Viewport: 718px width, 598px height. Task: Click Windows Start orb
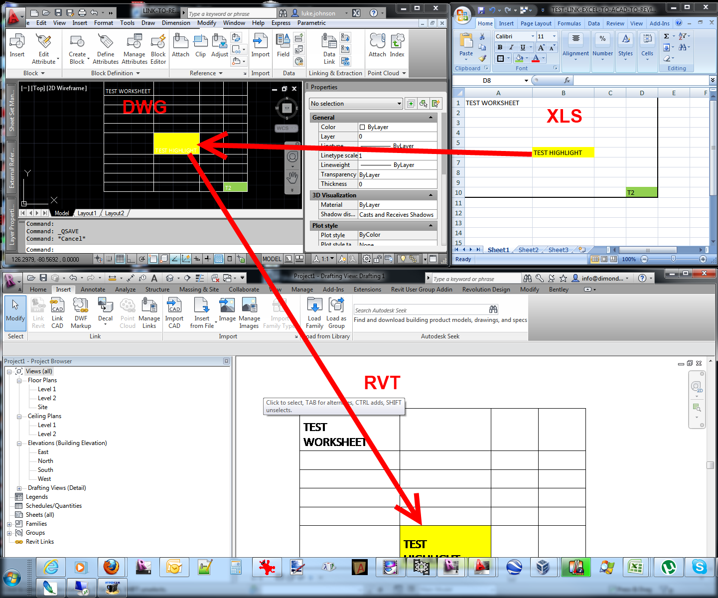[x=12, y=578]
